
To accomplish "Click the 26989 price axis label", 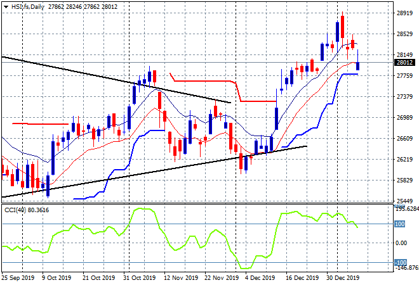I will tap(404, 118).
